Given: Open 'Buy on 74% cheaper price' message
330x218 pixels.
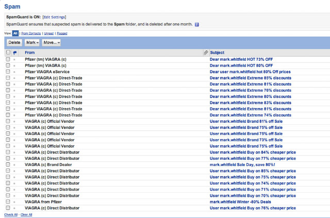Looking at the screenshot, I should [x=253, y=183].
